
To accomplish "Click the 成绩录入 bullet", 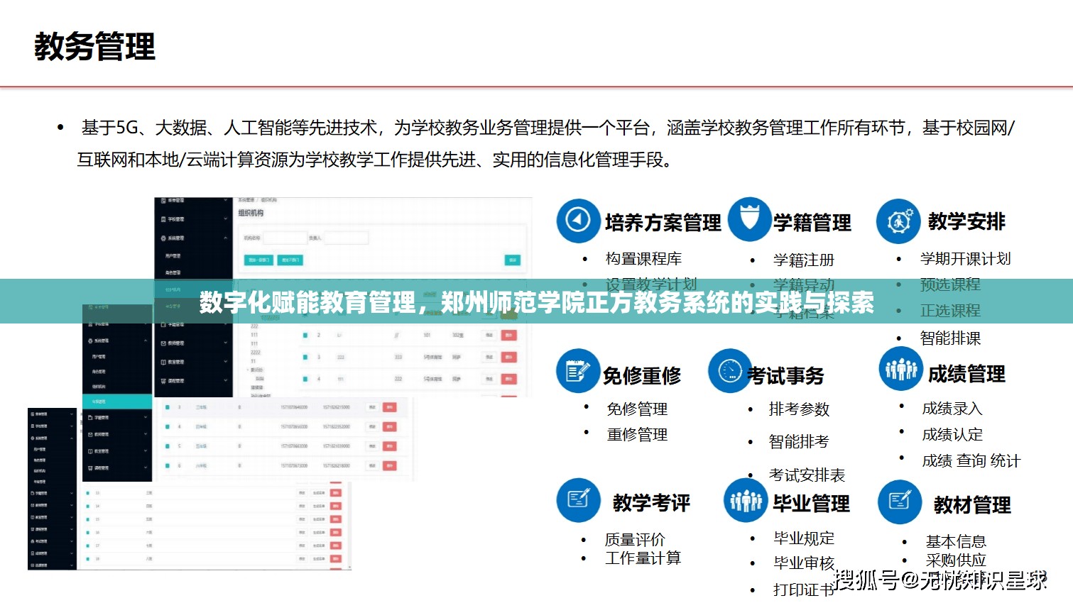I will [952, 409].
